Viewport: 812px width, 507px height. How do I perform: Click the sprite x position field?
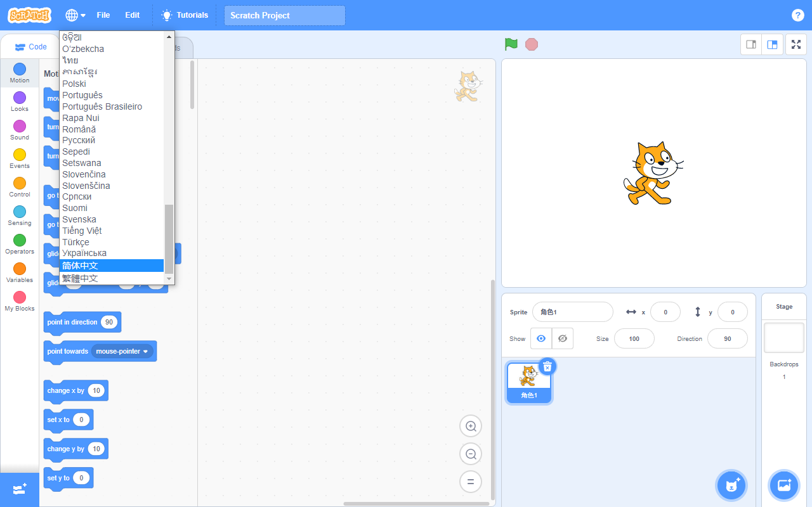point(665,312)
